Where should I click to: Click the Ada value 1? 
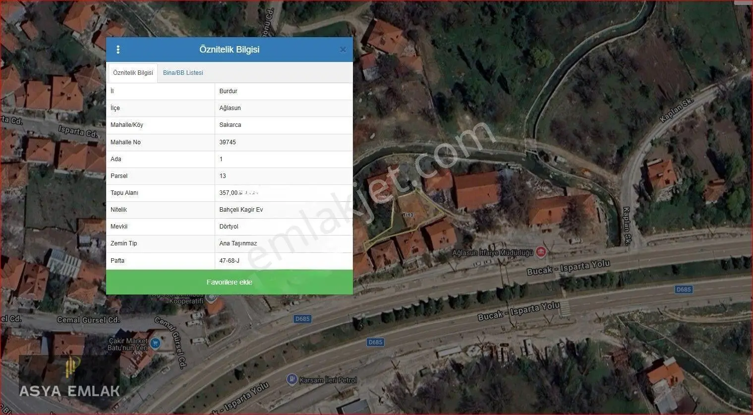284,159
